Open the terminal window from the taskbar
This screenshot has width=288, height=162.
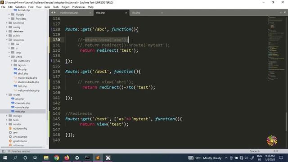(87, 158)
